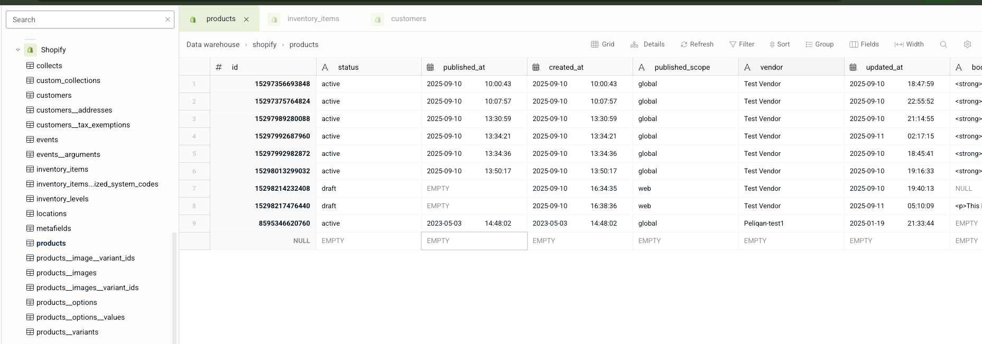982x344 pixels.
Task: Click table icon beside metafields
Action: [x=30, y=228]
